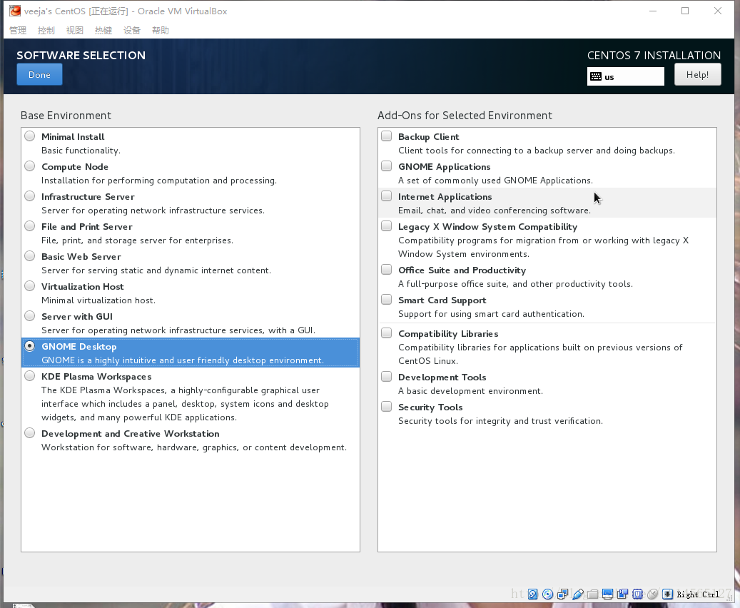Click the network adapters status icon
This screenshot has width=740, height=608.
(x=562, y=594)
